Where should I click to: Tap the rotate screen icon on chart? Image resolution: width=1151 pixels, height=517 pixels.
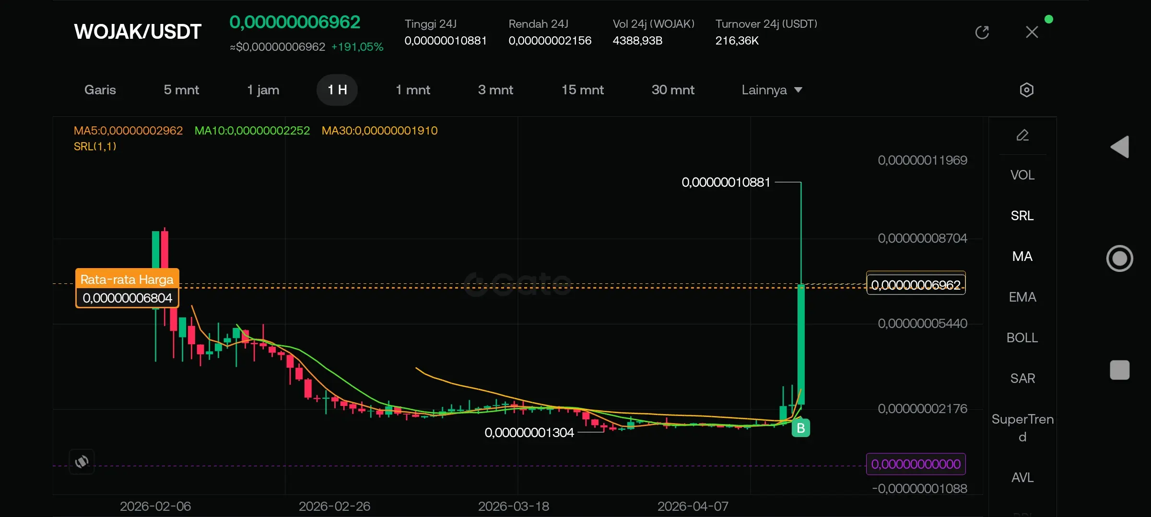tap(82, 461)
